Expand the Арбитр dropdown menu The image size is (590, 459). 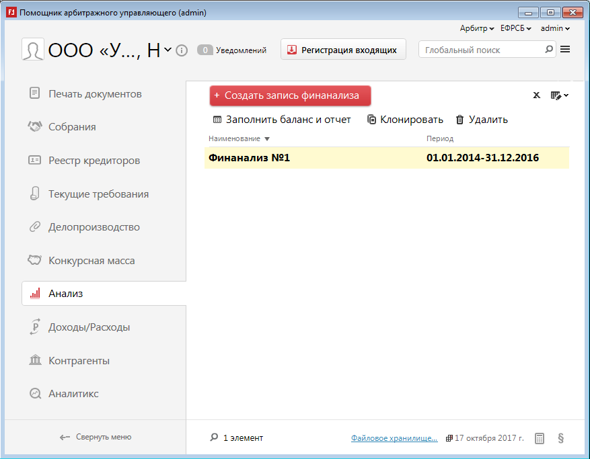click(477, 28)
